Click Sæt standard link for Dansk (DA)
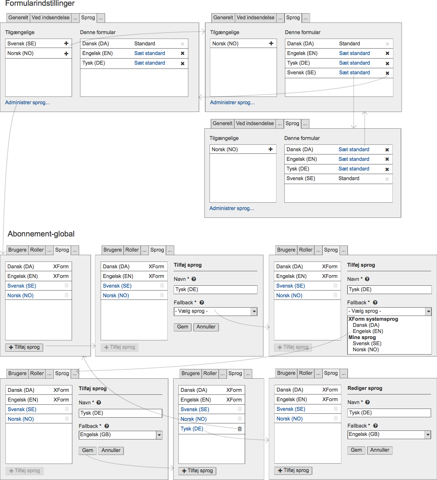This screenshot has height=480, width=437. (x=354, y=149)
